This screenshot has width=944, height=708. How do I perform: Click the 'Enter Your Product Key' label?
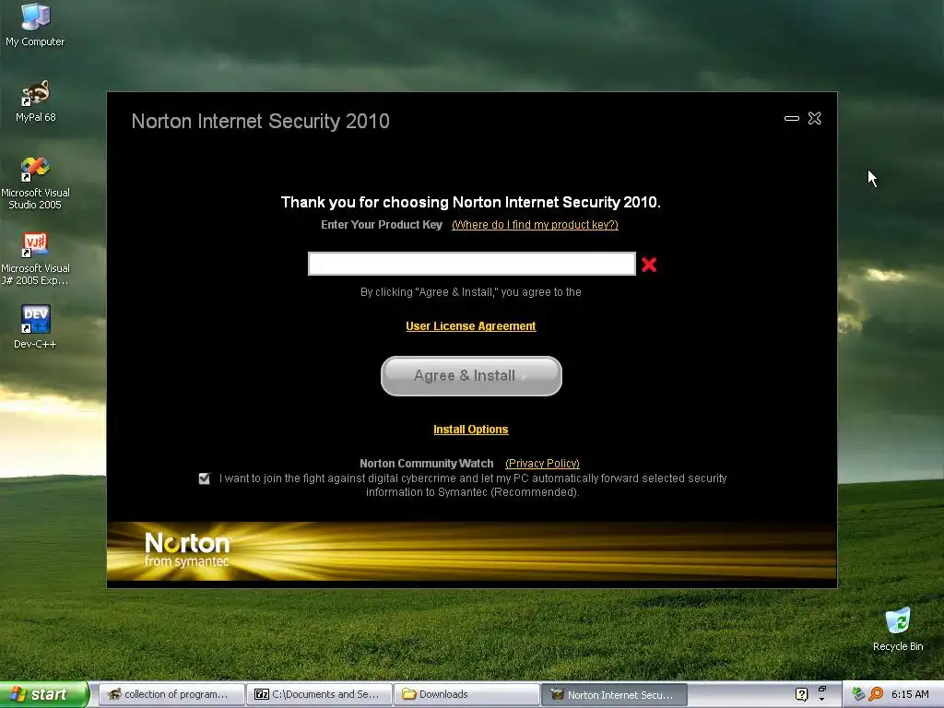pos(382,225)
